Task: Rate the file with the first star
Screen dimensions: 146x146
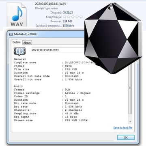Action: pyautogui.click(x=65, y=17)
